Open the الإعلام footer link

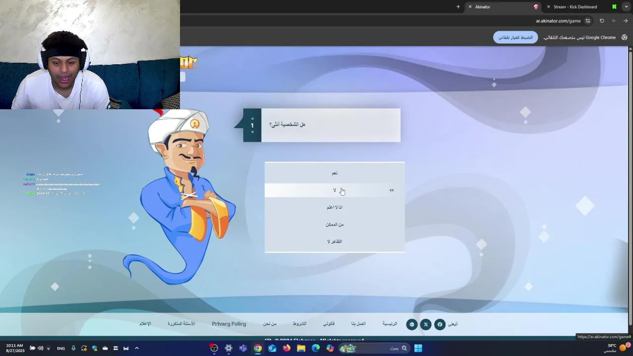click(x=145, y=324)
